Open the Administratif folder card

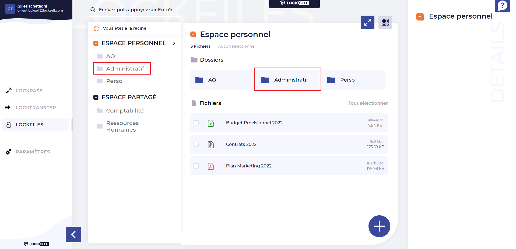tap(288, 79)
